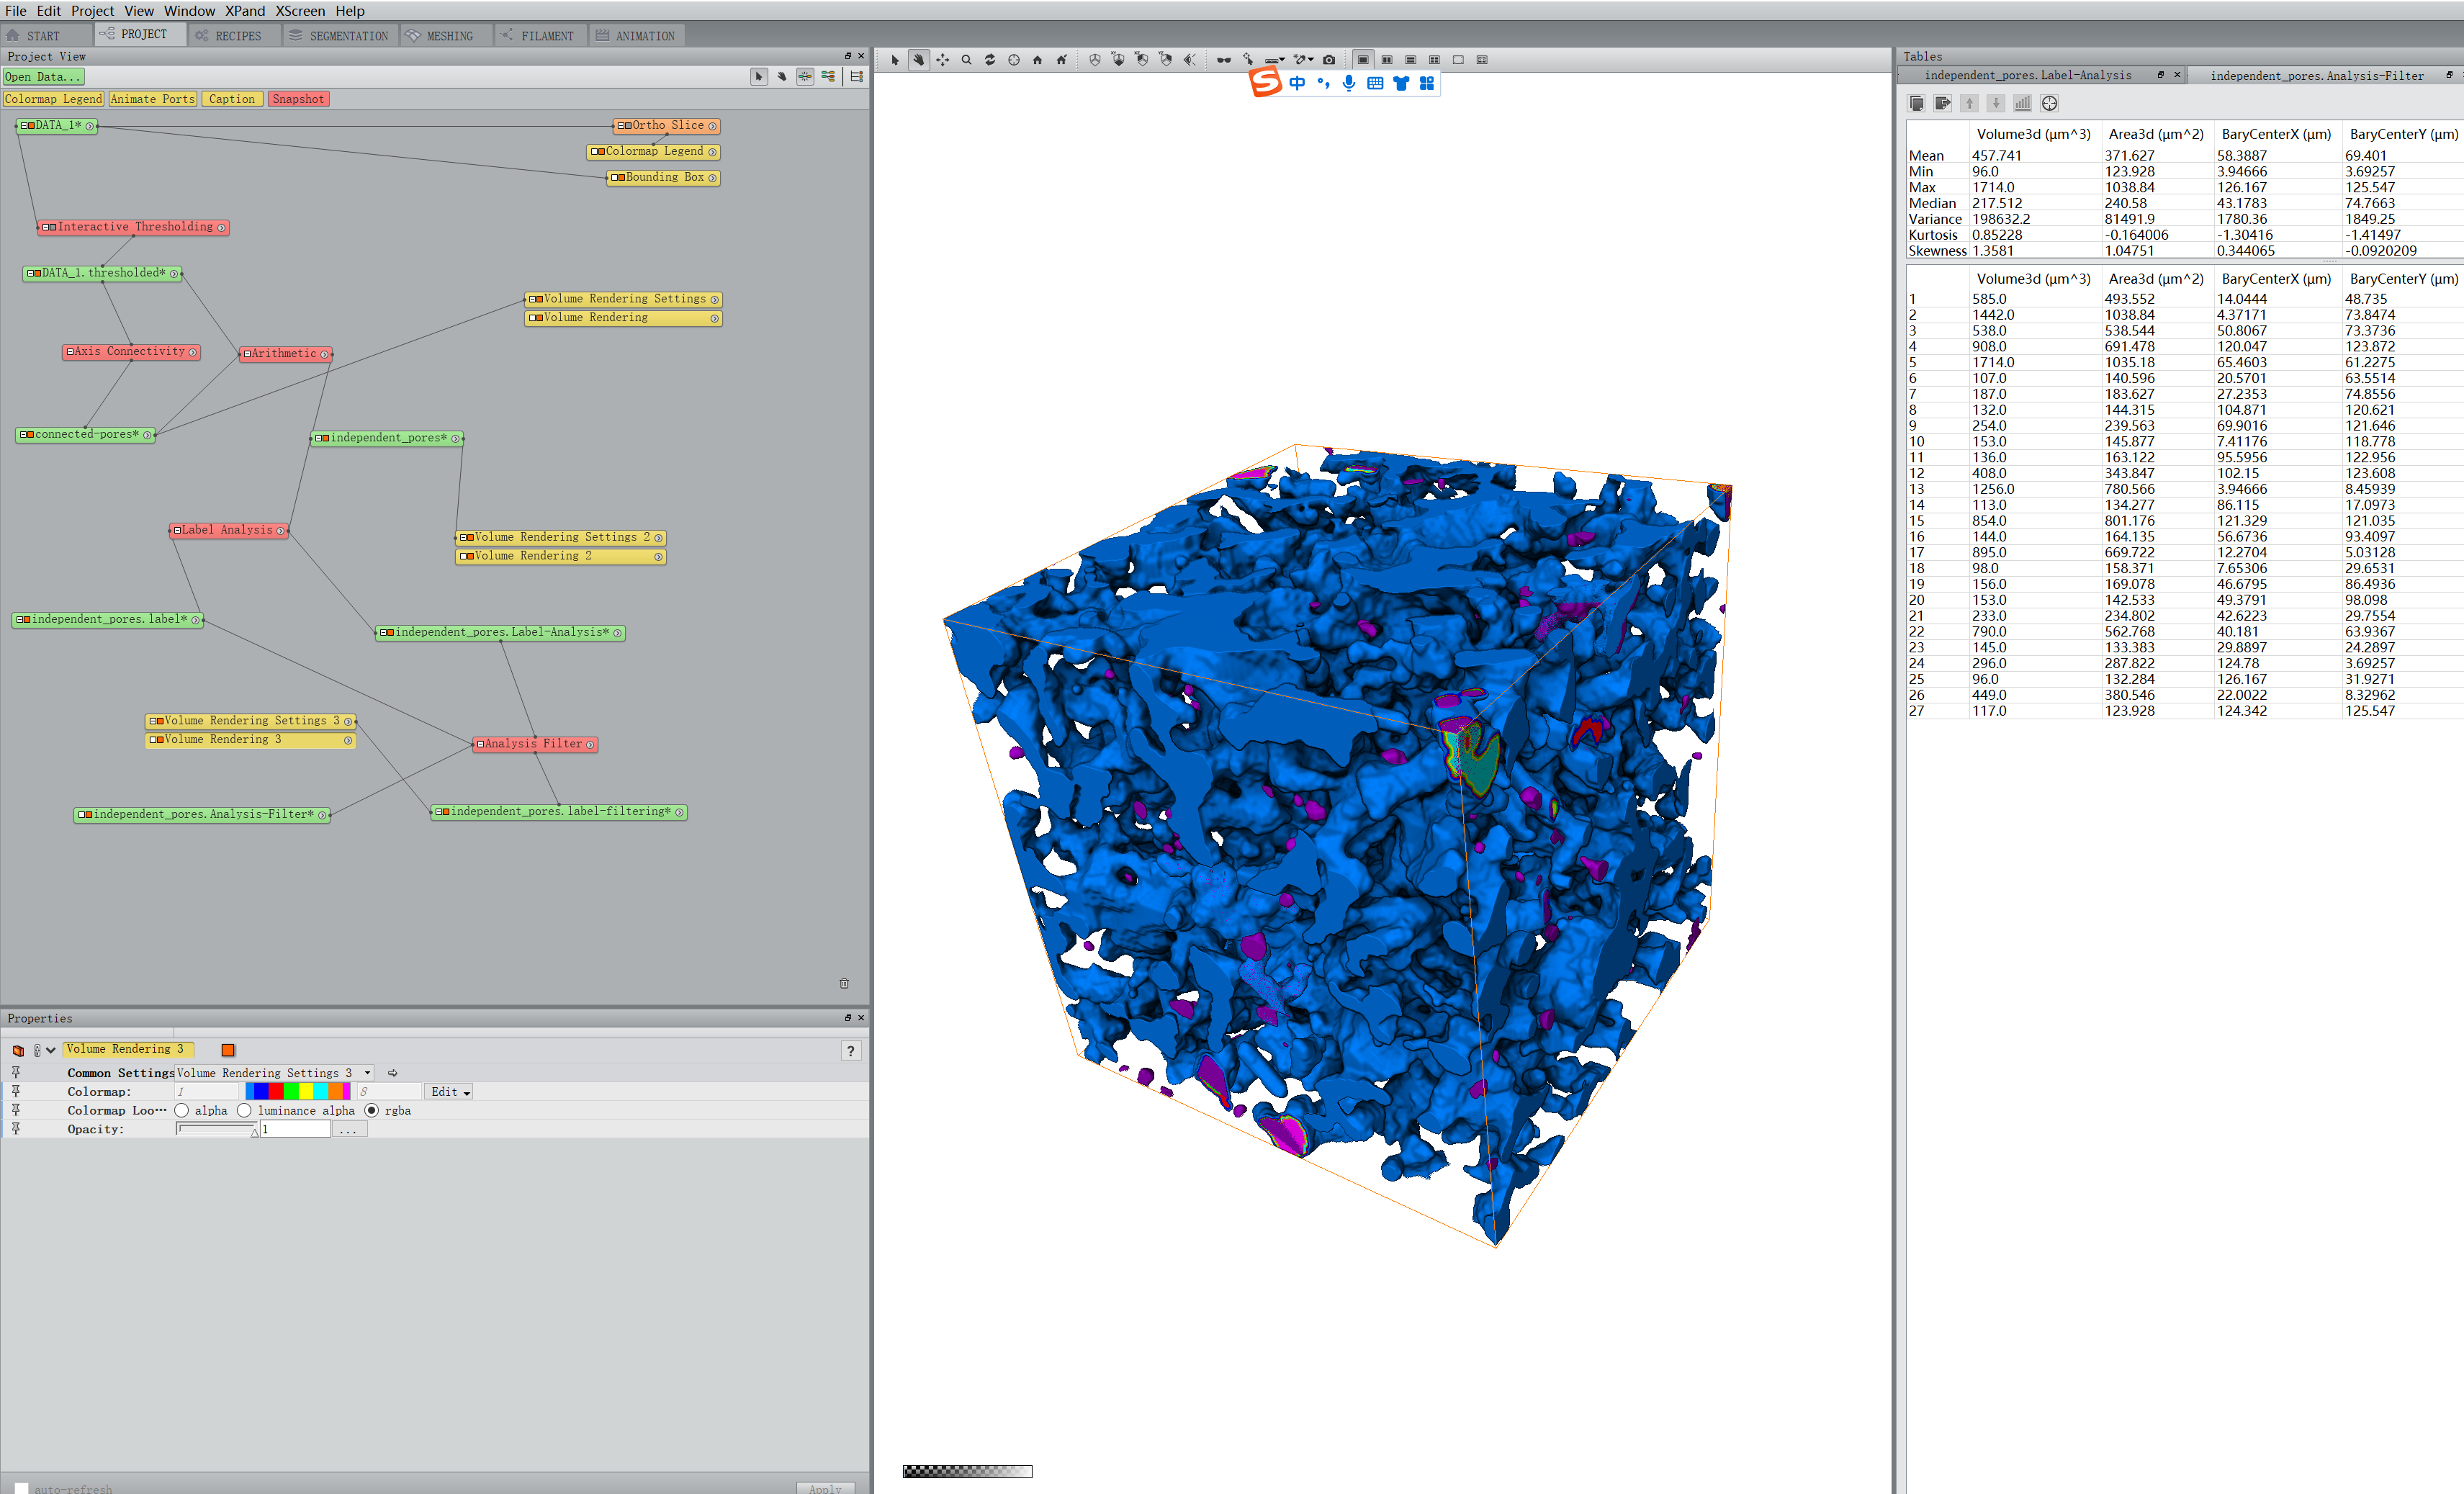Open the colormap Edit dropdown
This screenshot has height=1494, width=2464.
pyautogui.click(x=449, y=1092)
